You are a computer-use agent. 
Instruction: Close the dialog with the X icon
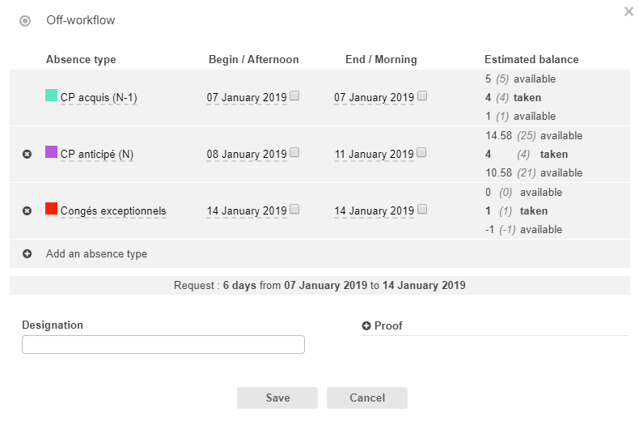pos(628,11)
